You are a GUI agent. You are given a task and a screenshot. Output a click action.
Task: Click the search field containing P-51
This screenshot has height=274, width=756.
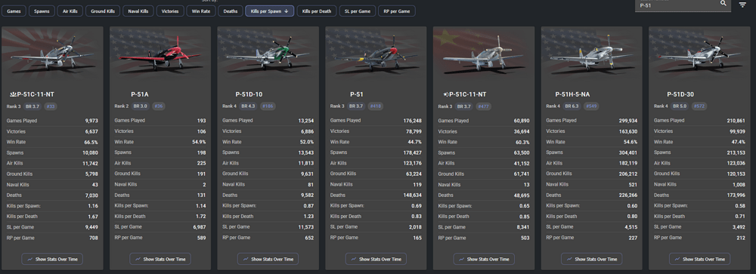coord(677,5)
